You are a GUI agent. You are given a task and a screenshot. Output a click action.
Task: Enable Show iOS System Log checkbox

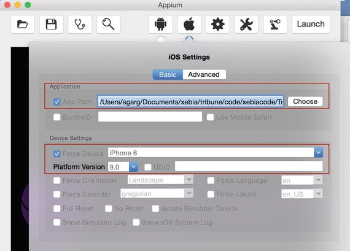(136, 222)
